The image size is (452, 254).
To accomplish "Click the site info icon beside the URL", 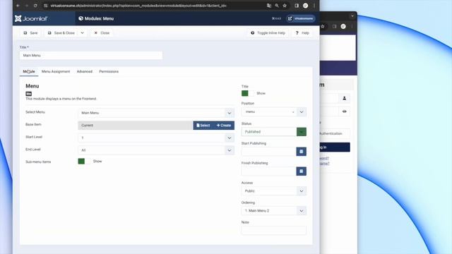I will [45, 6].
